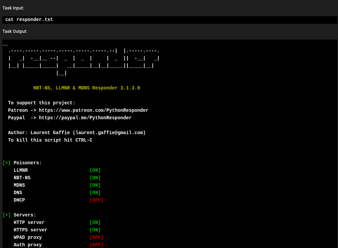Toggle the HTTP server [ON] status
The image size is (338, 248).
pyautogui.click(x=95, y=223)
